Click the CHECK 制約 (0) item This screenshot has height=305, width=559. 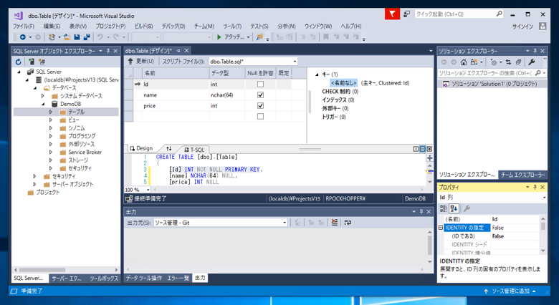[340, 92]
